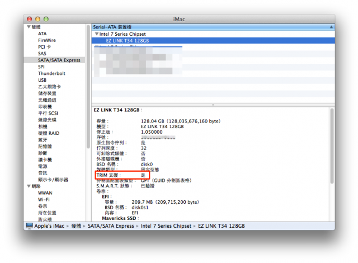Click the disk0s1 BSD name value
358x263 pixels.
point(140,207)
